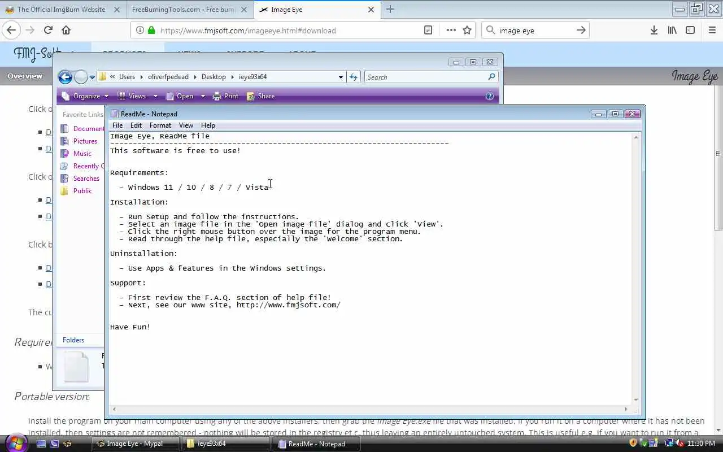Bookmark this page with star icon
The height and width of the screenshot is (452, 723).
point(467,31)
